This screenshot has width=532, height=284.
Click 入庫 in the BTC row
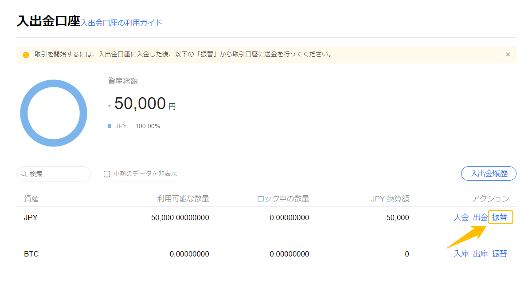pos(461,254)
